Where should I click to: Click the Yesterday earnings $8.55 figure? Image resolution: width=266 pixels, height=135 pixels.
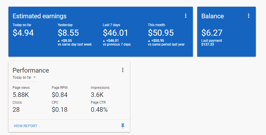tap(68, 33)
